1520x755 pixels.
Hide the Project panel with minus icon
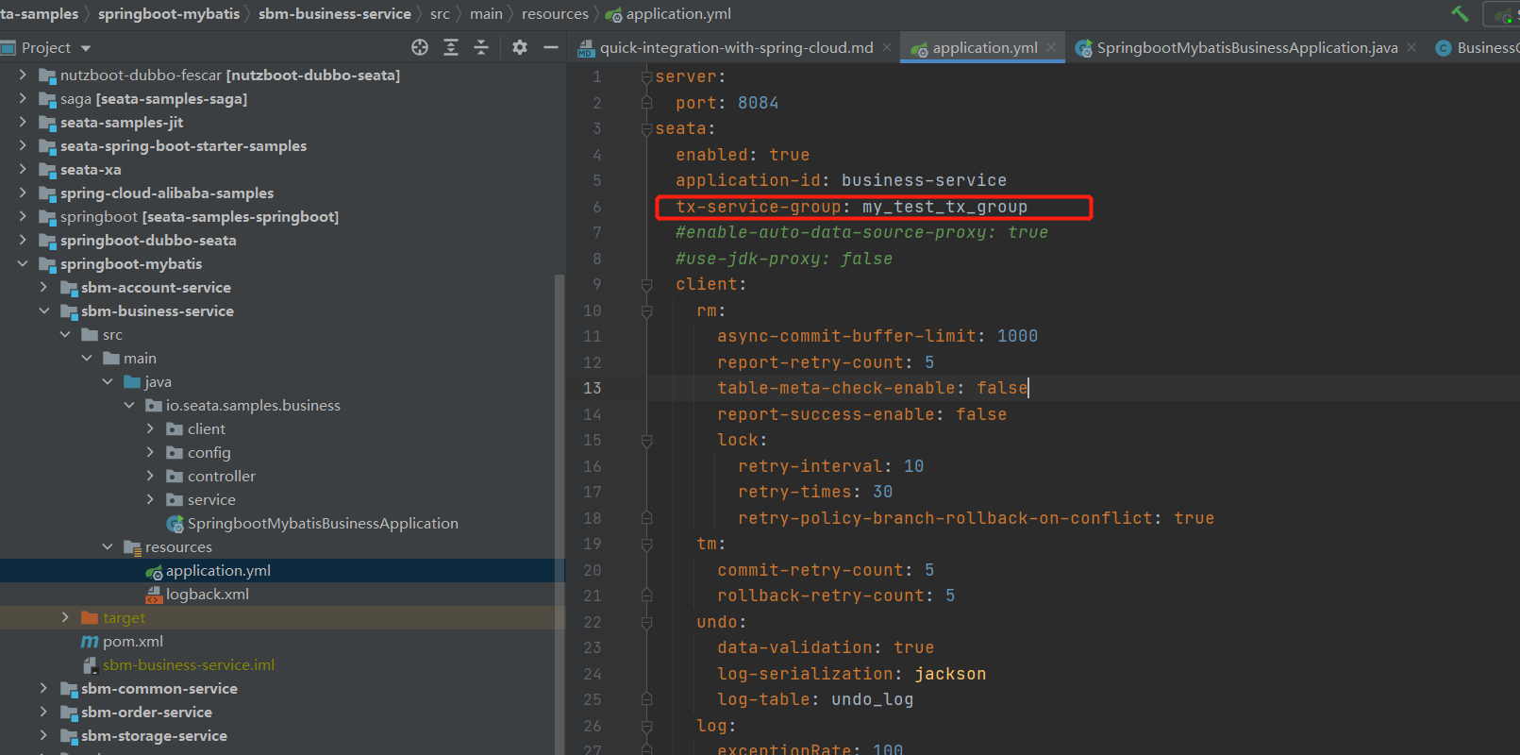click(x=551, y=47)
